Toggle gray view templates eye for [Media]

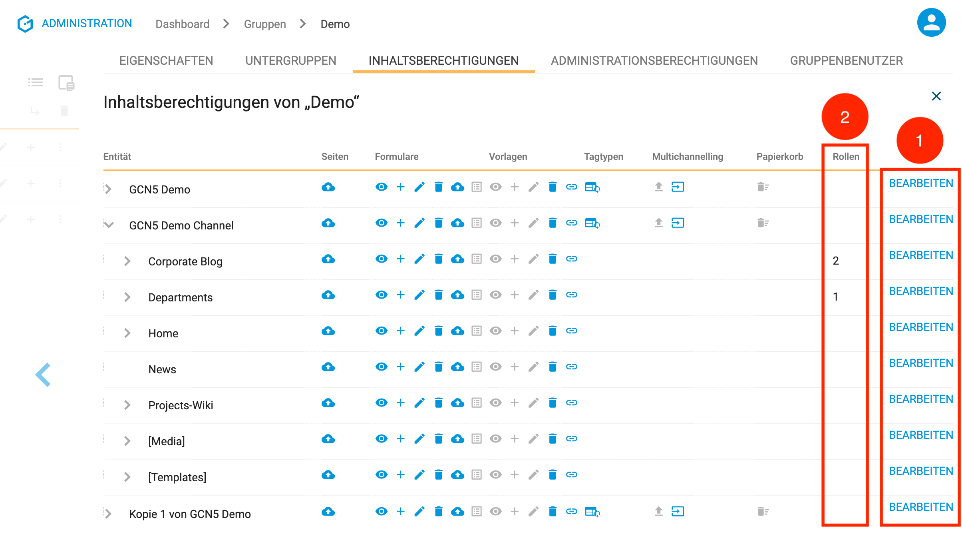tap(496, 439)
